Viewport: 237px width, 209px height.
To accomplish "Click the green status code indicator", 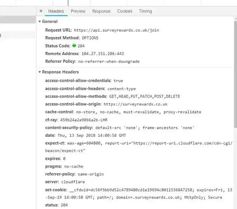I will pos(74,45).
